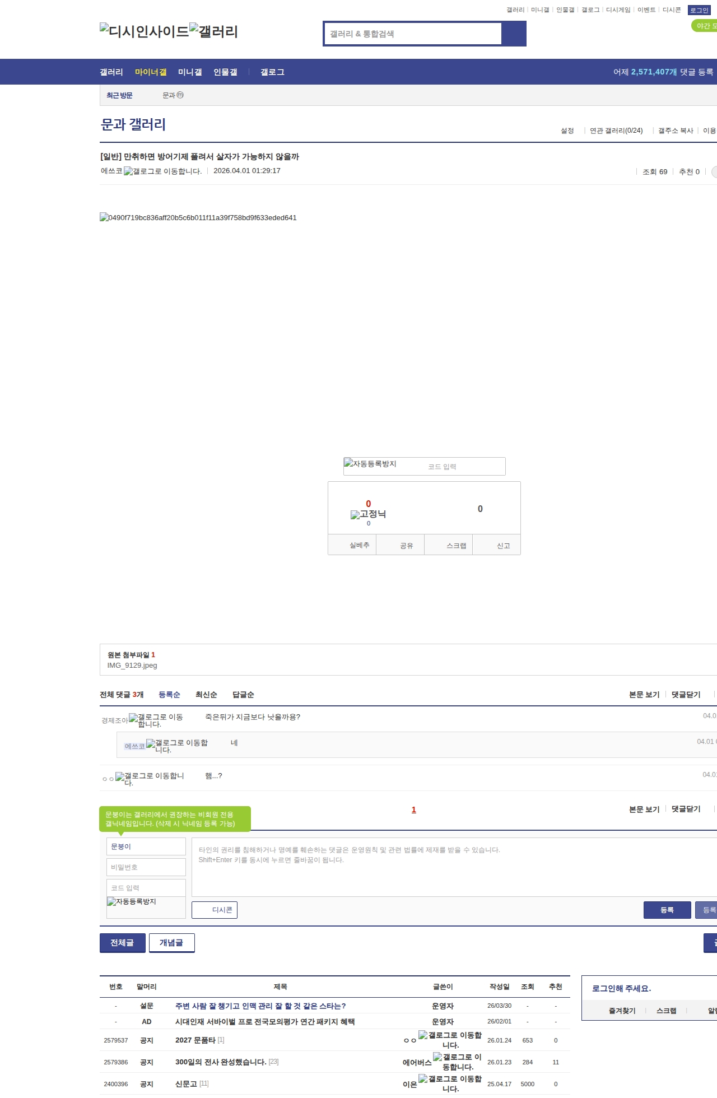Click the 비밀번호 password field
The height and width of the screenshot is (1098, 717).
tap(146, 867)
